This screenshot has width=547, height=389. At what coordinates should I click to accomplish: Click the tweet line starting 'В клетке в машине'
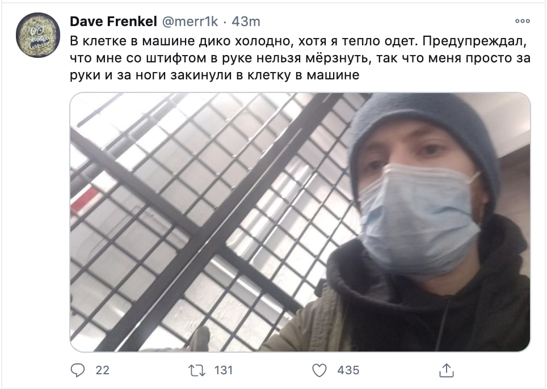tap(297, 41)
